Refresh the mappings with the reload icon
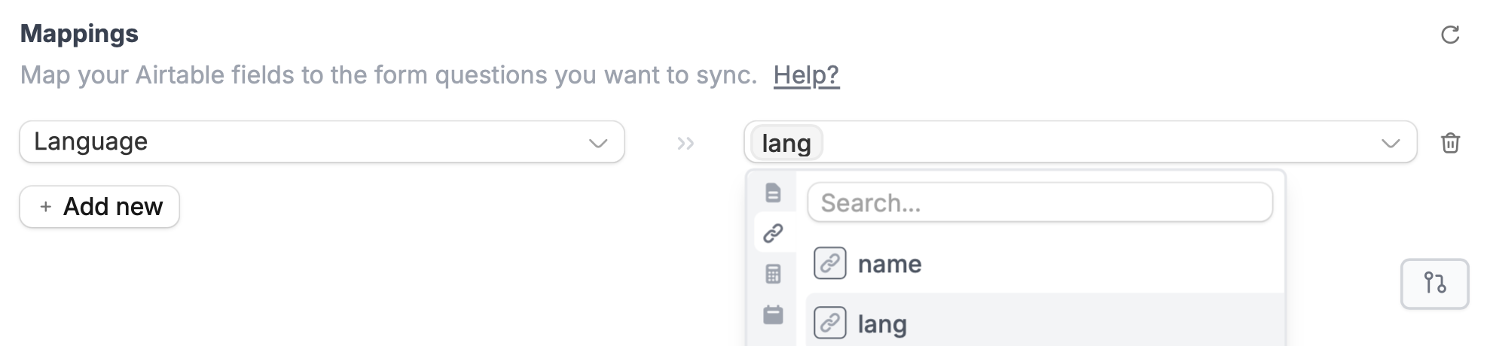 [x=1450, y=35]
